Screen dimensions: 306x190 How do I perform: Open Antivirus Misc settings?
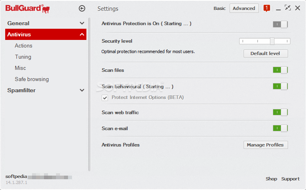(20, 68)
